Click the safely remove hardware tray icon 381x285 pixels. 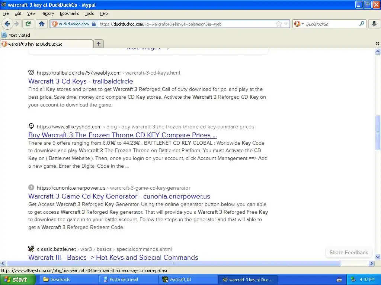353,279
